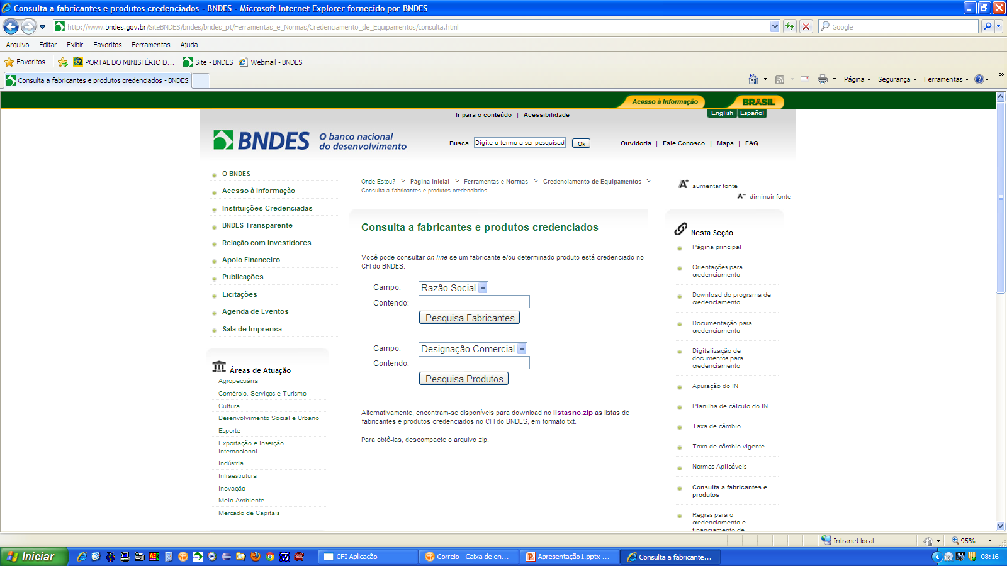Click the BNDES logo

click(x=261, y=140)
